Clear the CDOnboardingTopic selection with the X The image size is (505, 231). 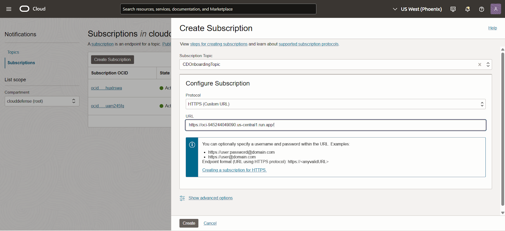[479, 65]
